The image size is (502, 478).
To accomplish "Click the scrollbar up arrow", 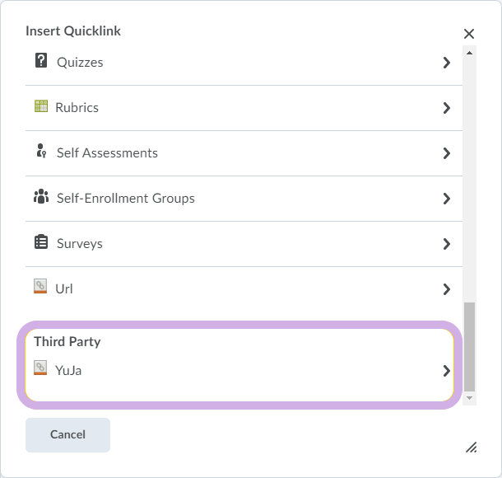I will [469, 53].
